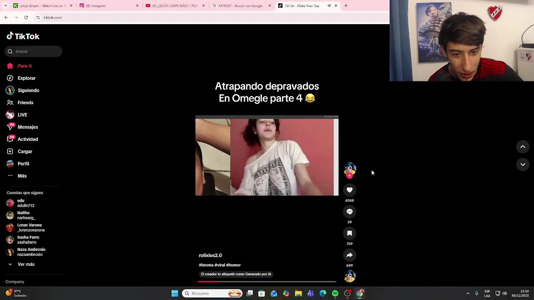This screenshot has height=300, width=534.
Task: Open Naza Ambrosio account
Action: pyautogui.click(x=26, y=252)
